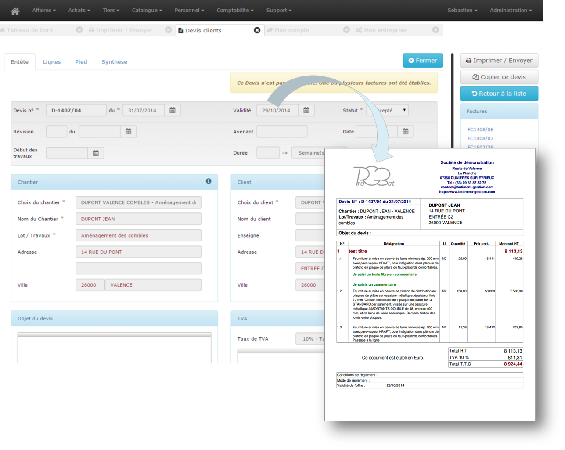Click Copier ce devis button

[499, 77]
